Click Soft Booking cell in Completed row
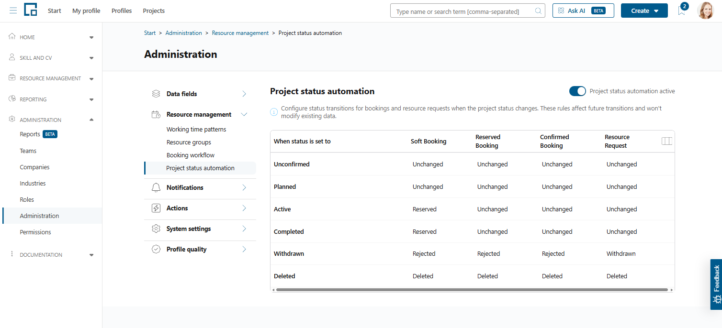This screenshot has width=722, height=328. (x=425, y=231)
